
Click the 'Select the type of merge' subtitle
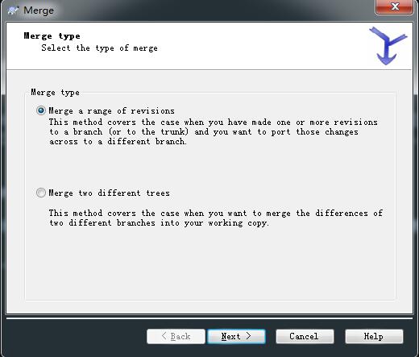[99, 48]
